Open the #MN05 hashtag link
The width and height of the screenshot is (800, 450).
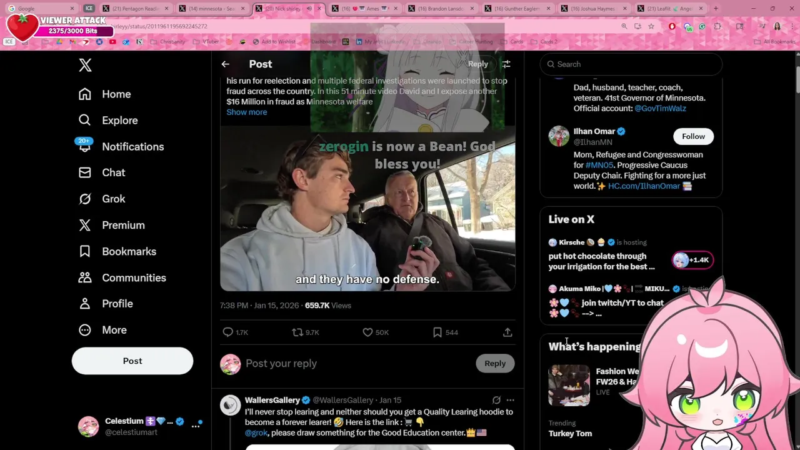click(x=599, y=166)
